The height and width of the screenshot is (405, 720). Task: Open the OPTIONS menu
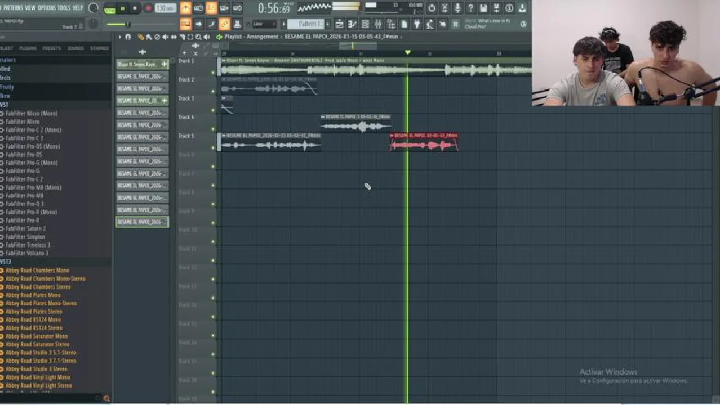tap(47, 7)
